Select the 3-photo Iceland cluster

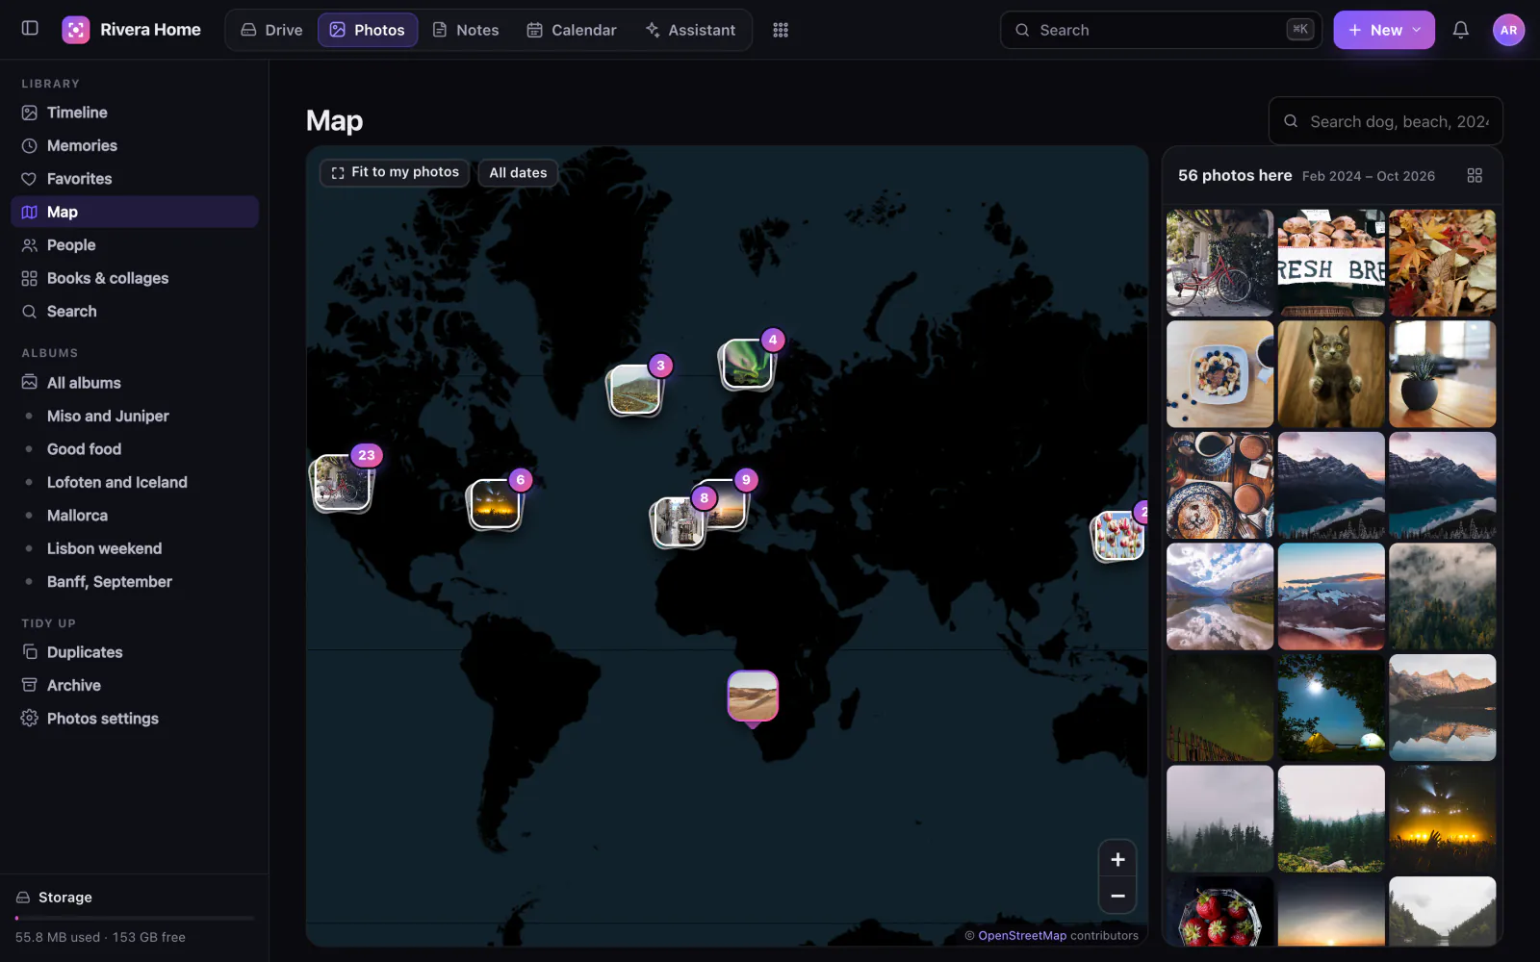[637, 389]
